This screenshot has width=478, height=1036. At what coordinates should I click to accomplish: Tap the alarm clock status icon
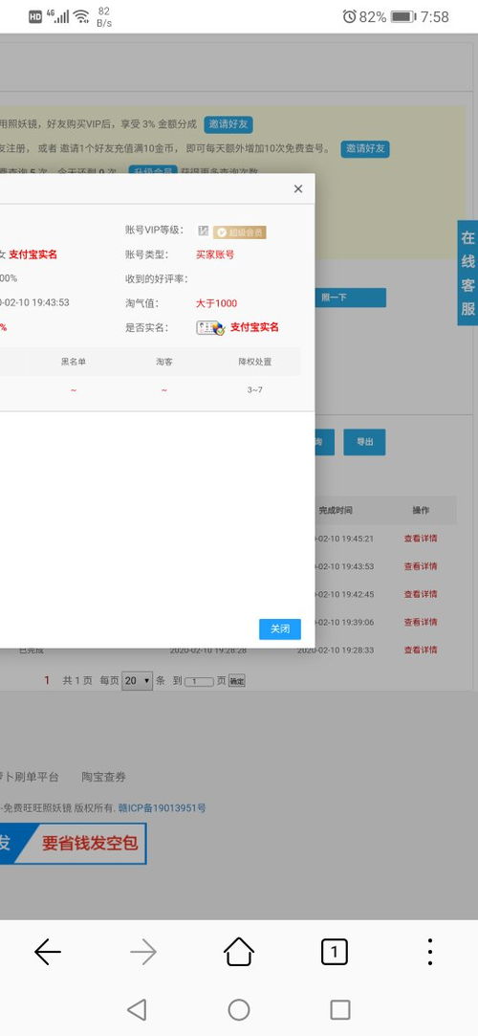pyautogui.click(x=349, y=17)
